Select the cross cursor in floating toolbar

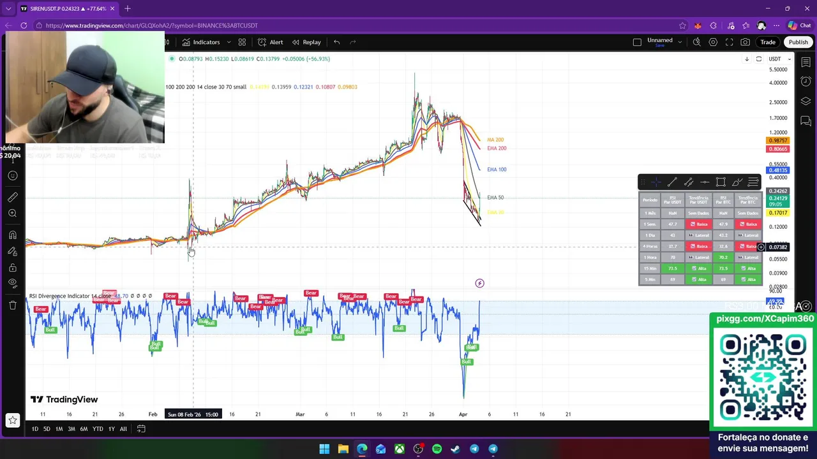click(656, 182)
